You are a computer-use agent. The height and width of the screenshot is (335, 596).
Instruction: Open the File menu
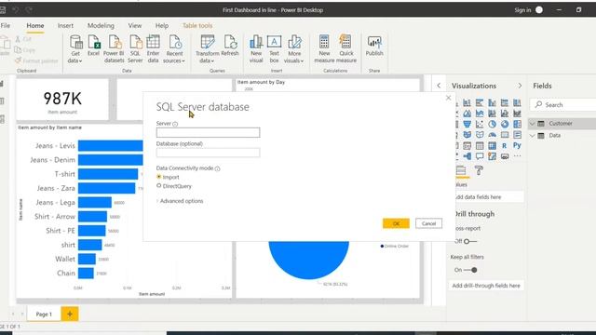6,25
